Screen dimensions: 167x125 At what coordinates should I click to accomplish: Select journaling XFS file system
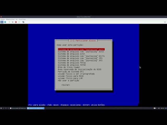(80, 60)
